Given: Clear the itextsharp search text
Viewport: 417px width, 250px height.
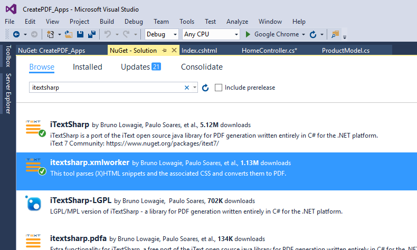Looking at the screenshot, I should [187, 88].
